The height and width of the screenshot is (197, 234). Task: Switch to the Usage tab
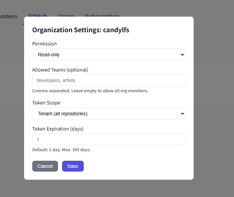coord(66,16)
